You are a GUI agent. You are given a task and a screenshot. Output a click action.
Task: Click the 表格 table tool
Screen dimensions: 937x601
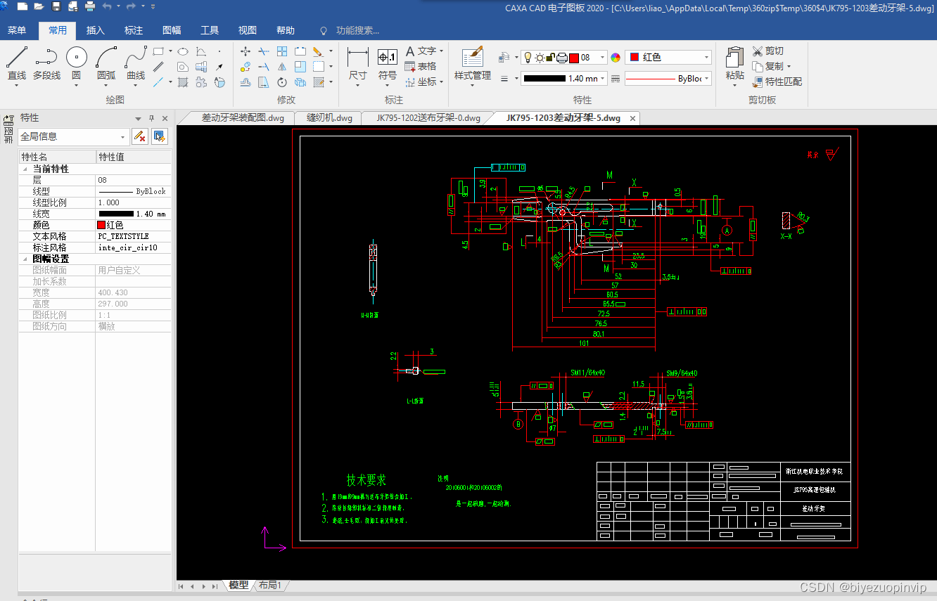[x=421, y=66]
